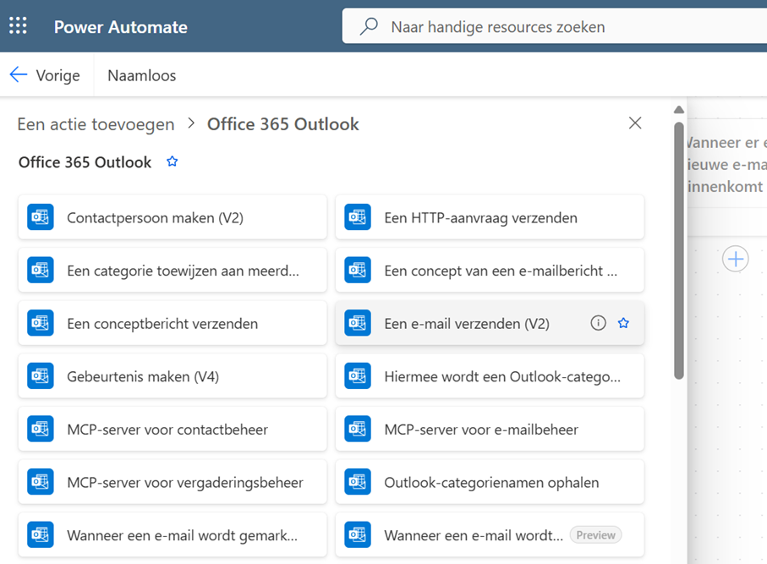Open info for "Een e-mail verzenden (V2)"
This screenshot has width=767, height=564.
pos(598,323)
